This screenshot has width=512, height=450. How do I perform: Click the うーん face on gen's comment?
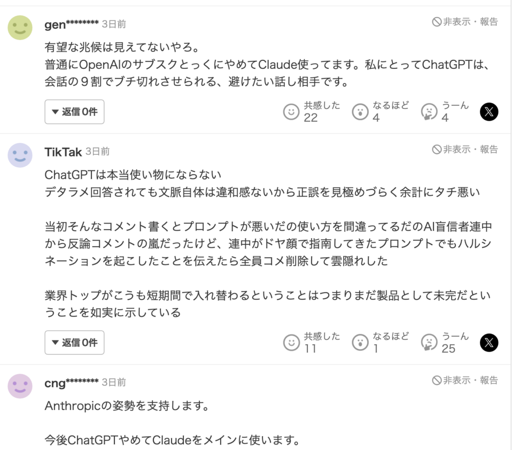[429, 111]
